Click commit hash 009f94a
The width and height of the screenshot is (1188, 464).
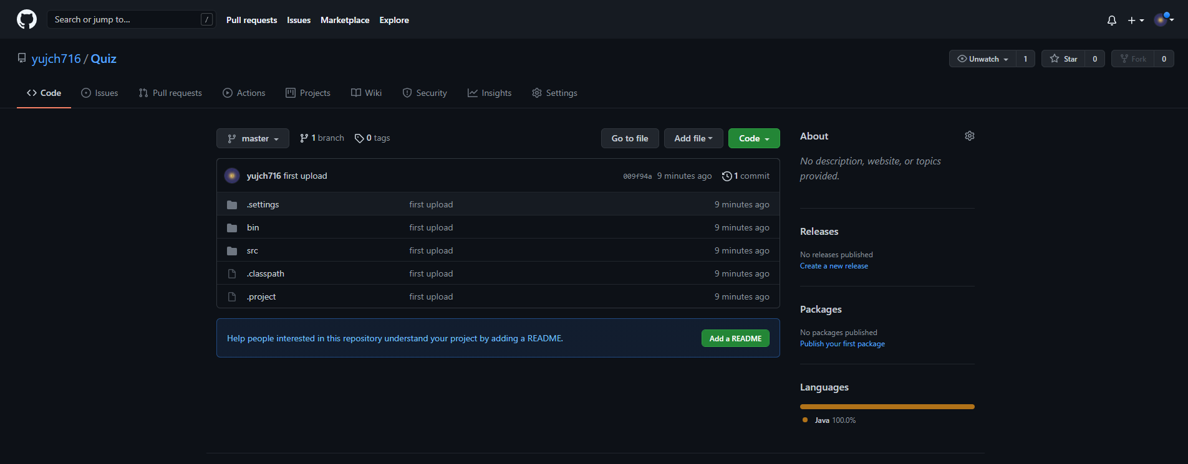[x=637, y=176]
